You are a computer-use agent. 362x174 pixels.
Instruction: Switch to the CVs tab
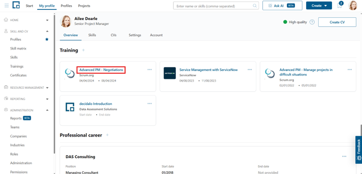click(x=113, y=35)
